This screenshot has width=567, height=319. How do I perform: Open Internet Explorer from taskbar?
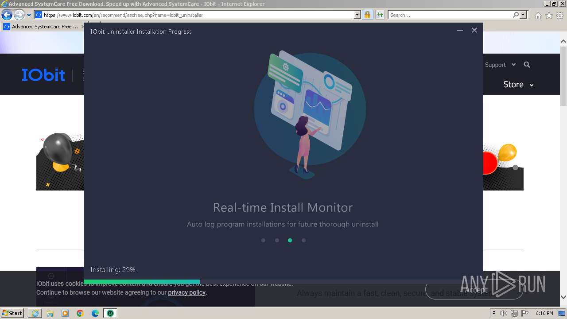(x=35, y=313)
